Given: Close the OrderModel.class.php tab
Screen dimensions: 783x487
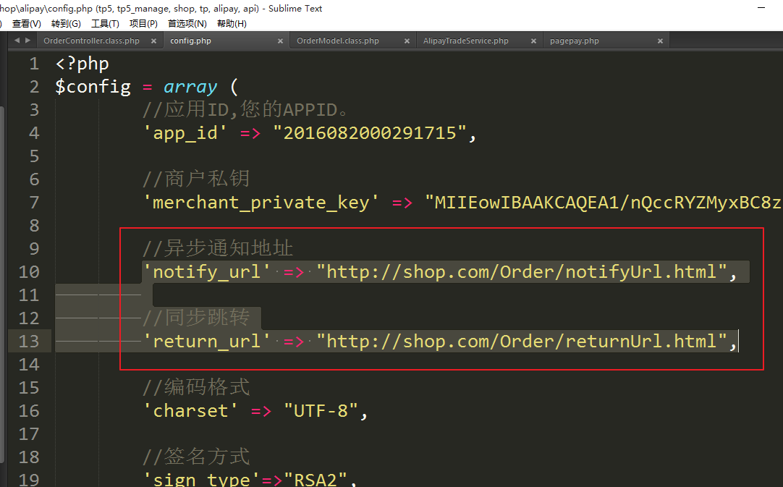Looking at the screenshot, I should coord(407,41).
